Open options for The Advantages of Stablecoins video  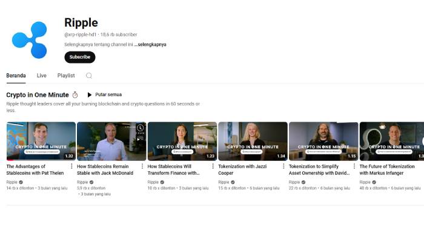pyautogui.click(x=71, y=166)
